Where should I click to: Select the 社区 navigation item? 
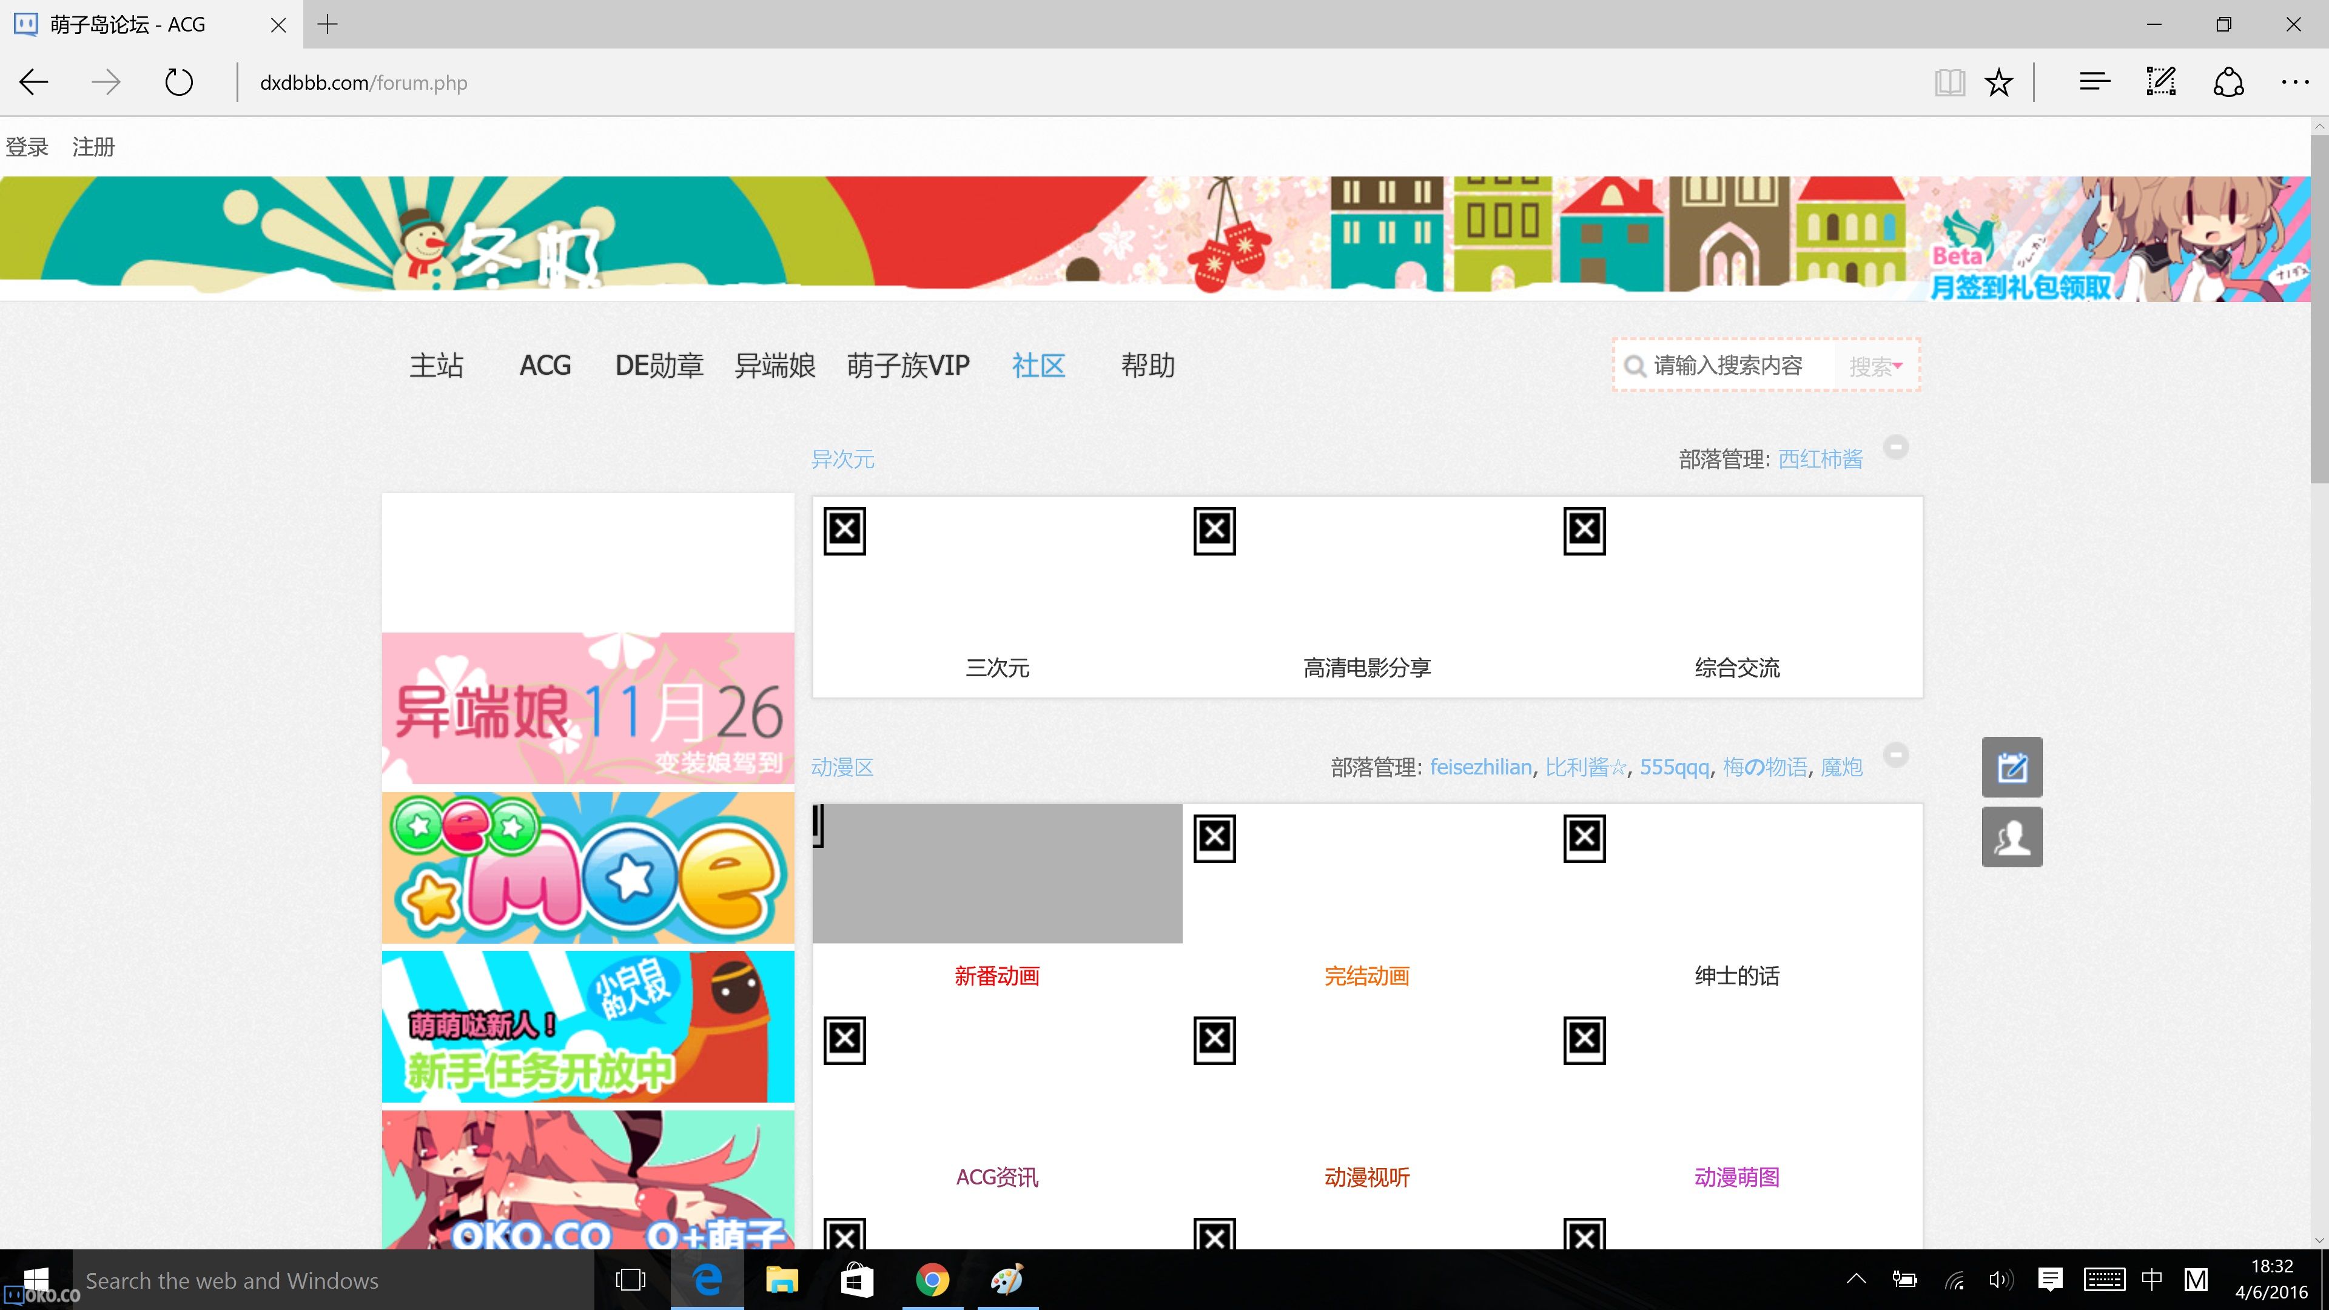pyautogui.click(x=1039, y=365)
